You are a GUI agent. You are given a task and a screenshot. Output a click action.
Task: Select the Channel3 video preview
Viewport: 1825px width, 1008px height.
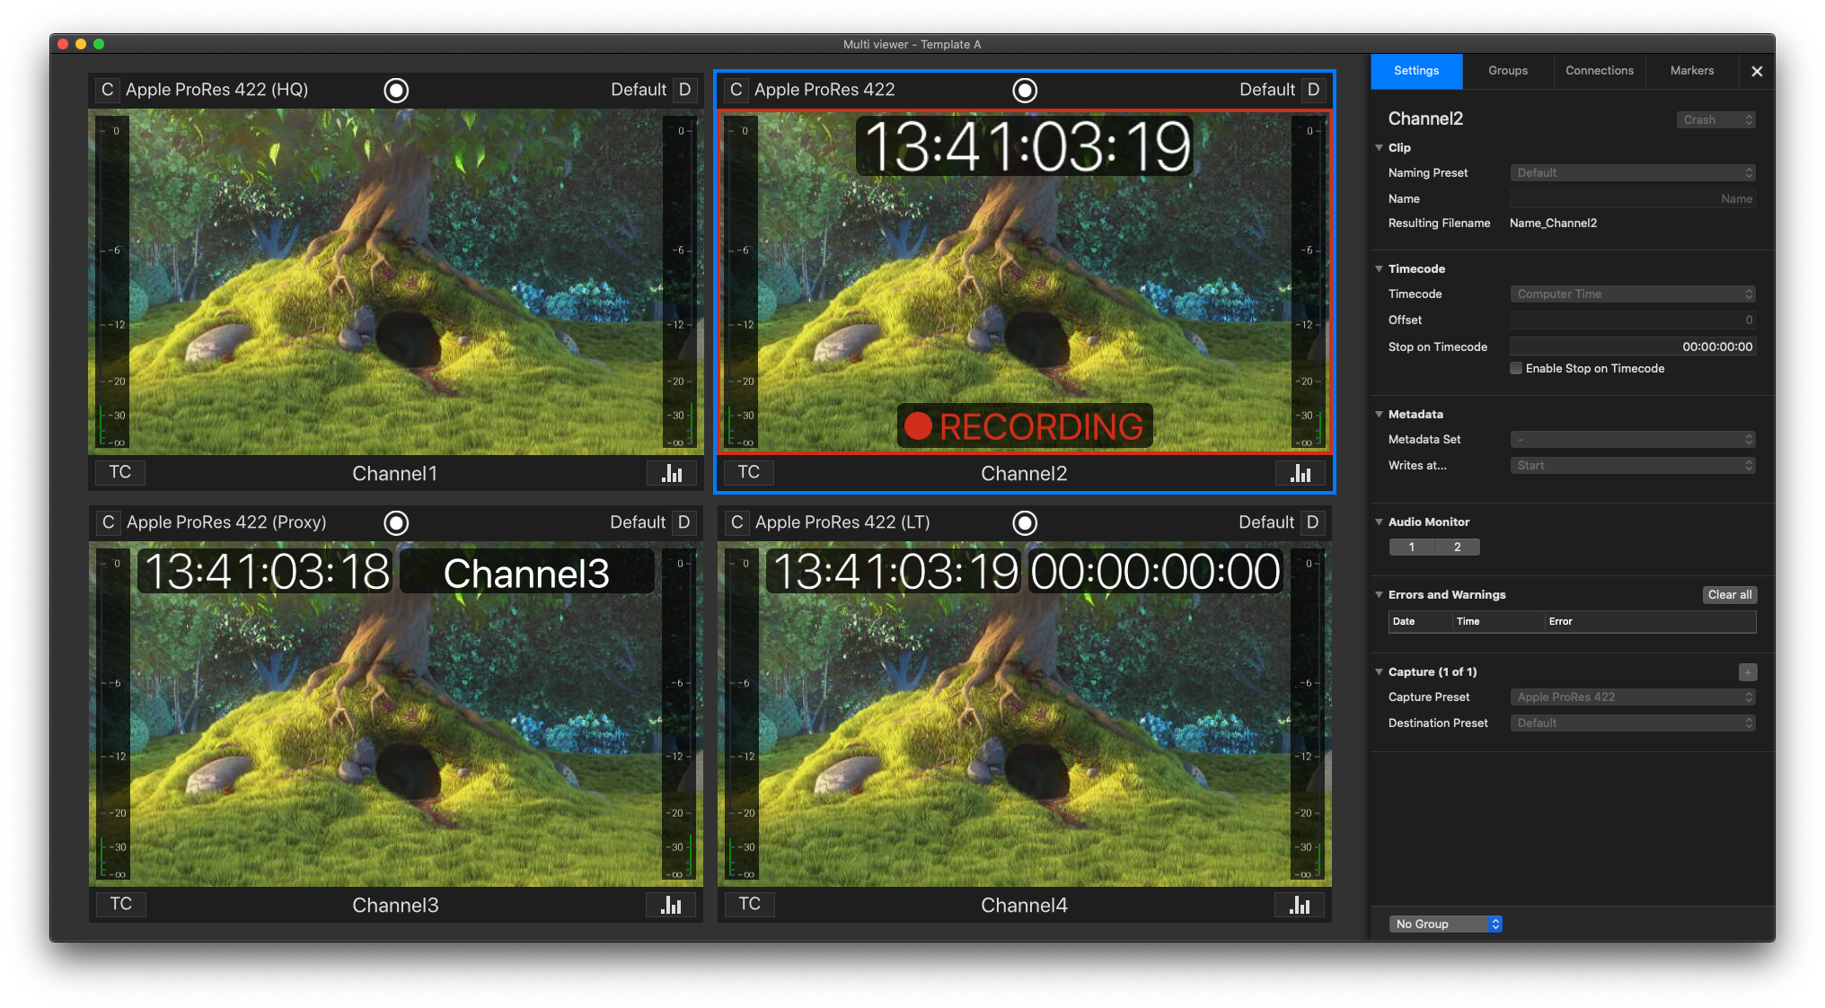[395, 714]
